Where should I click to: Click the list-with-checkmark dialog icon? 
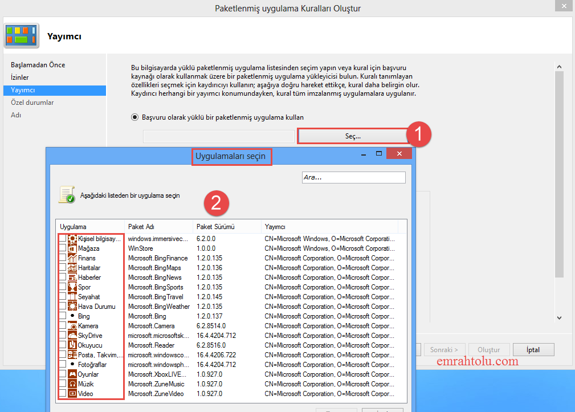(67, 195)
